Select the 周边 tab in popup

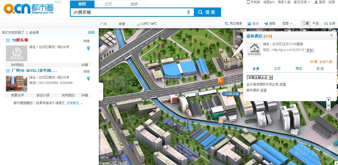coord(298,69)
